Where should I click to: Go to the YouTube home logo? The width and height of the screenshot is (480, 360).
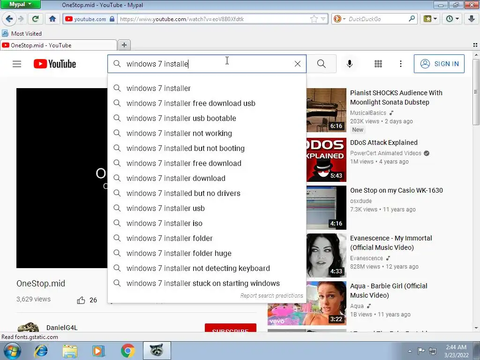[x=54, y=64]
